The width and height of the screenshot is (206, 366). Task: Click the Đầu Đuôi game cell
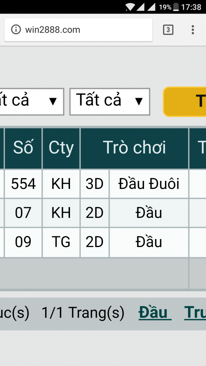pos(149,184)
